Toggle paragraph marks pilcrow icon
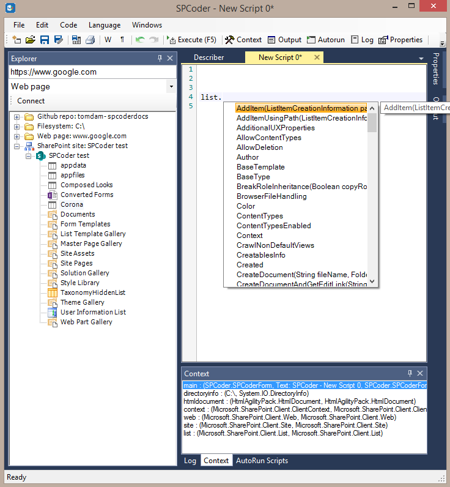450x487 pixels. pos(122,40)
